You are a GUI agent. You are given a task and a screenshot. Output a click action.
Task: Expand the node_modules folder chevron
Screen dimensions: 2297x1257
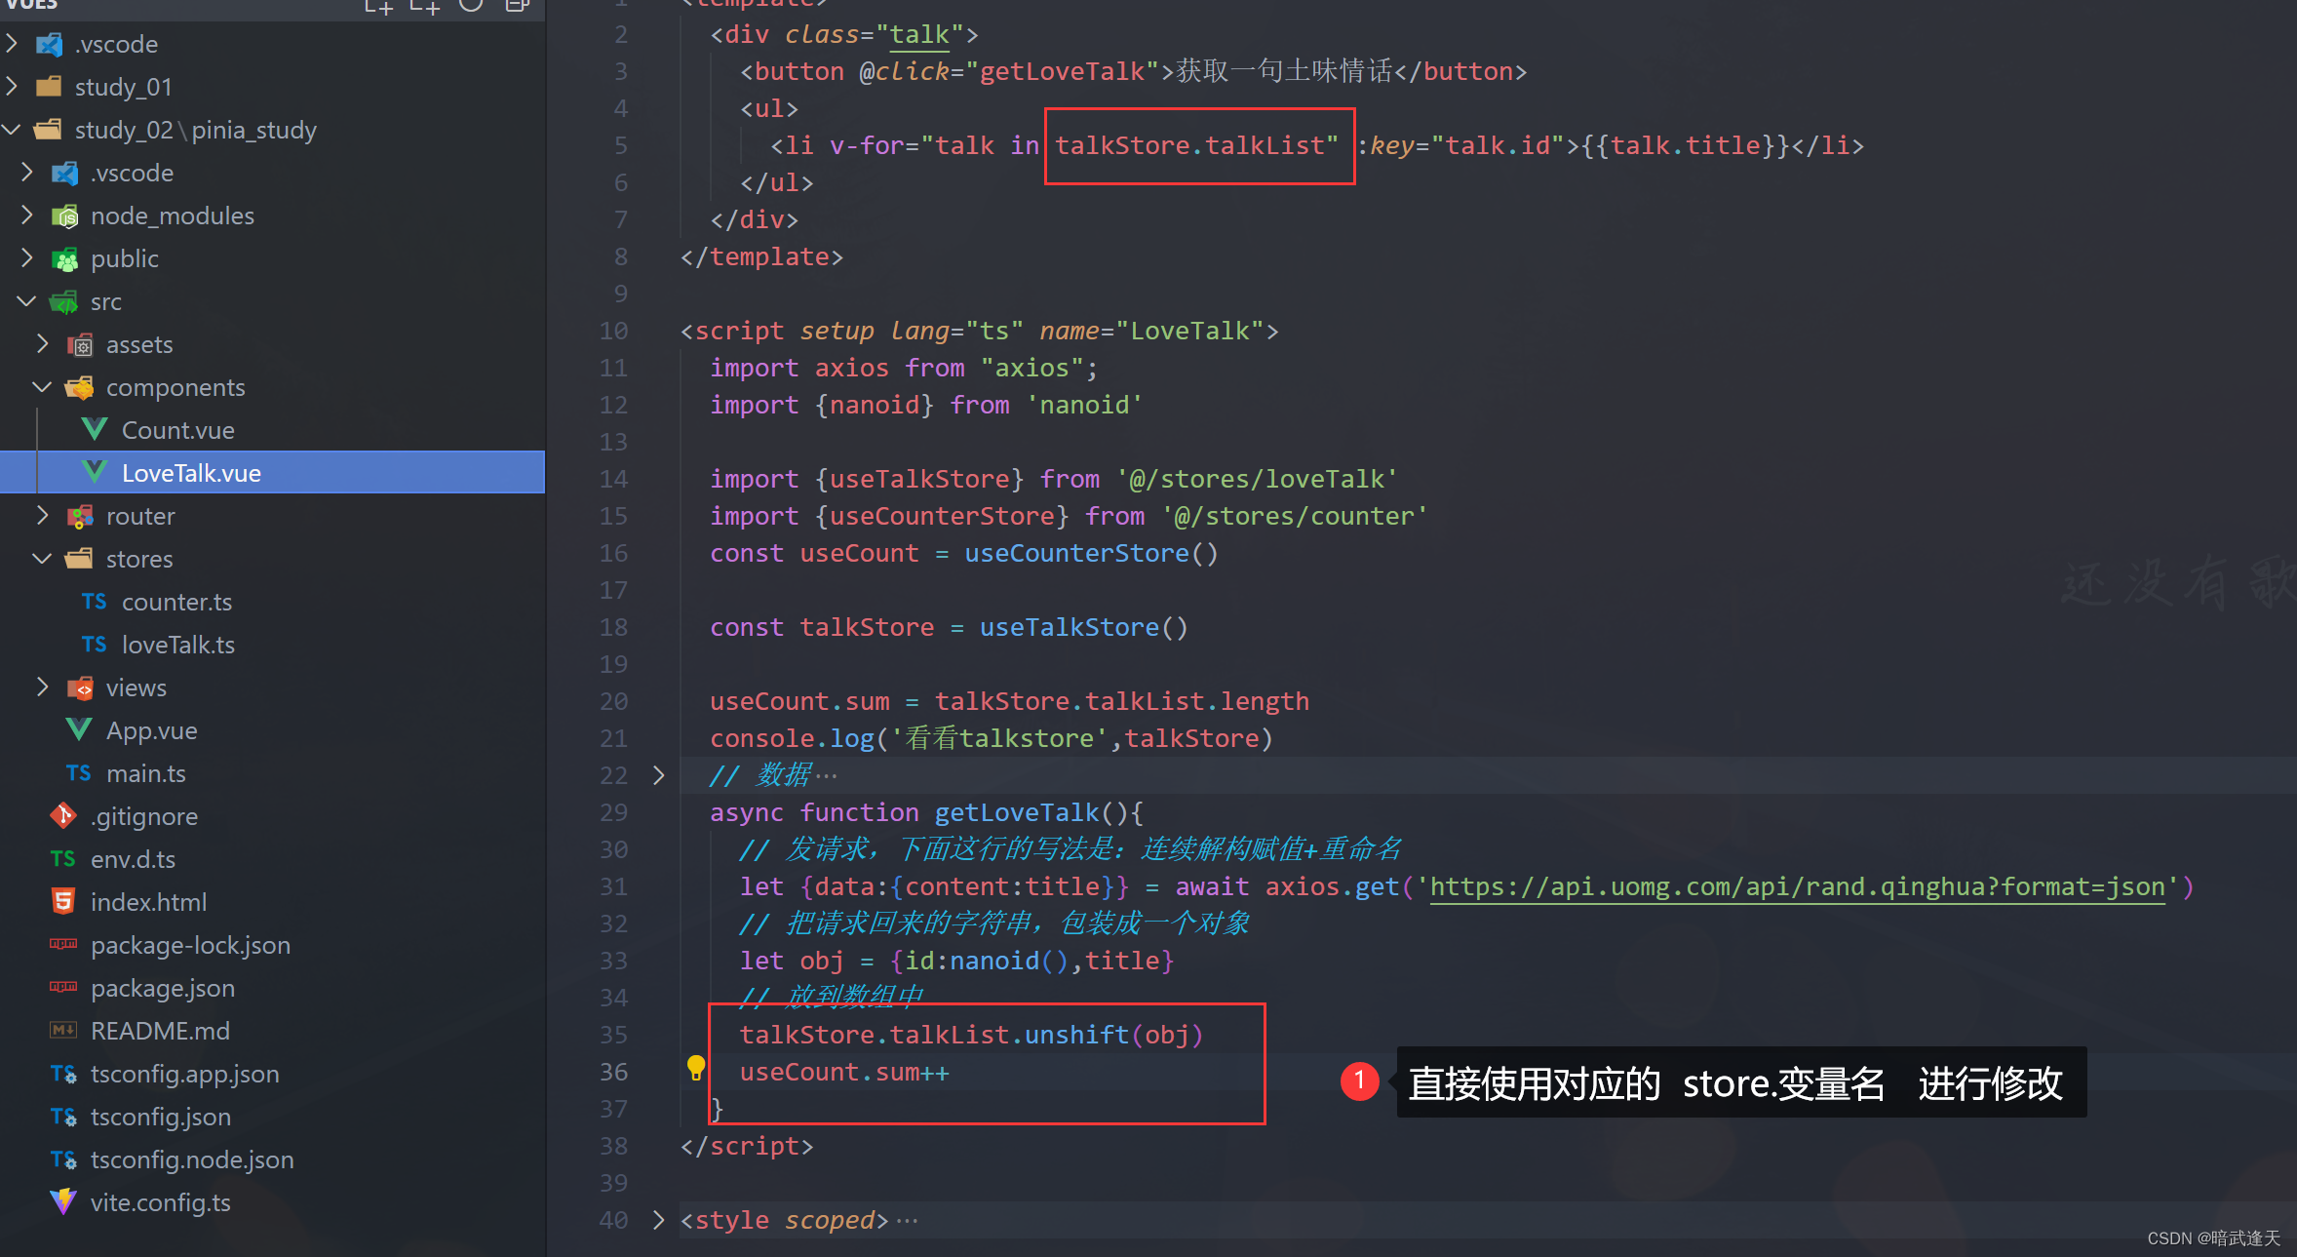(x=27, y=216)
